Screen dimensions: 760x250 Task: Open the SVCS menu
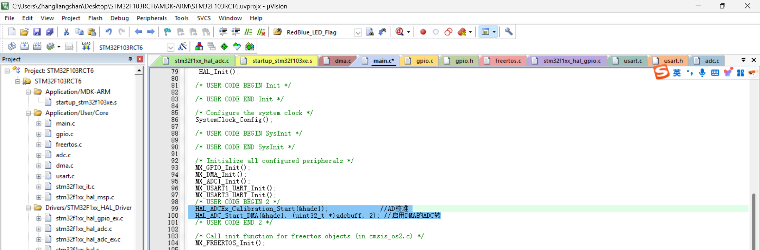pos(204,18)
